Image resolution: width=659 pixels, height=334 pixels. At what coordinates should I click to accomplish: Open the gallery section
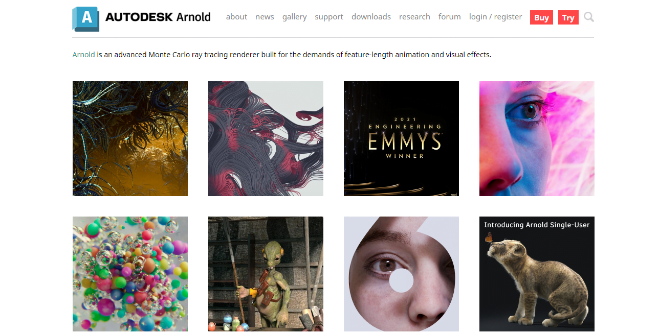coord(294,17)
